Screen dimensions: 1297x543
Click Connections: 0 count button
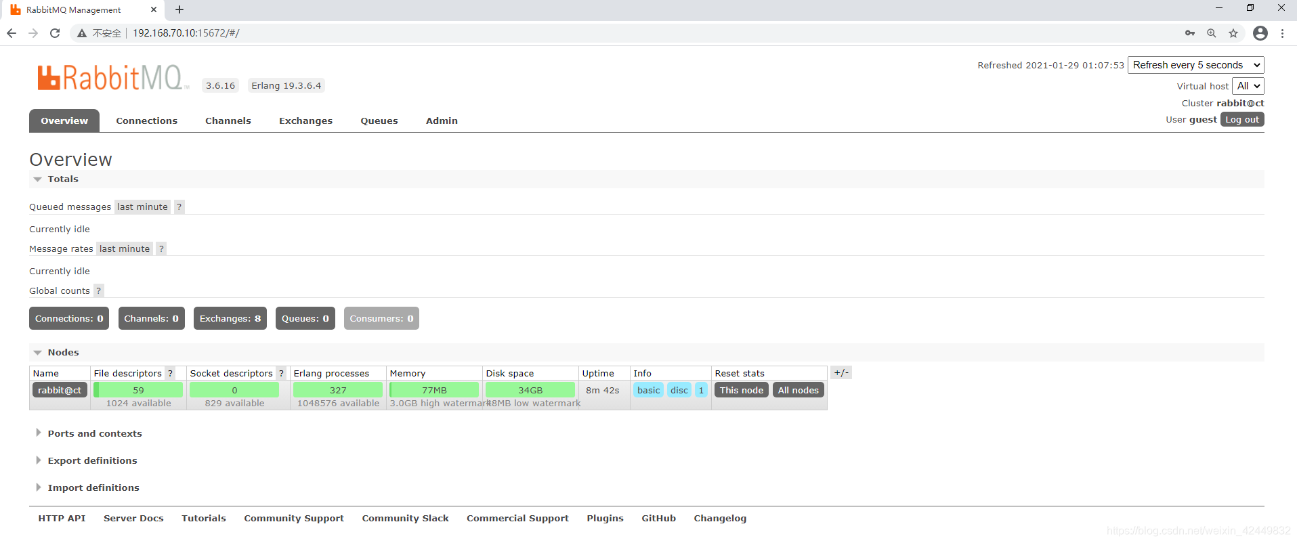[69, 319]
